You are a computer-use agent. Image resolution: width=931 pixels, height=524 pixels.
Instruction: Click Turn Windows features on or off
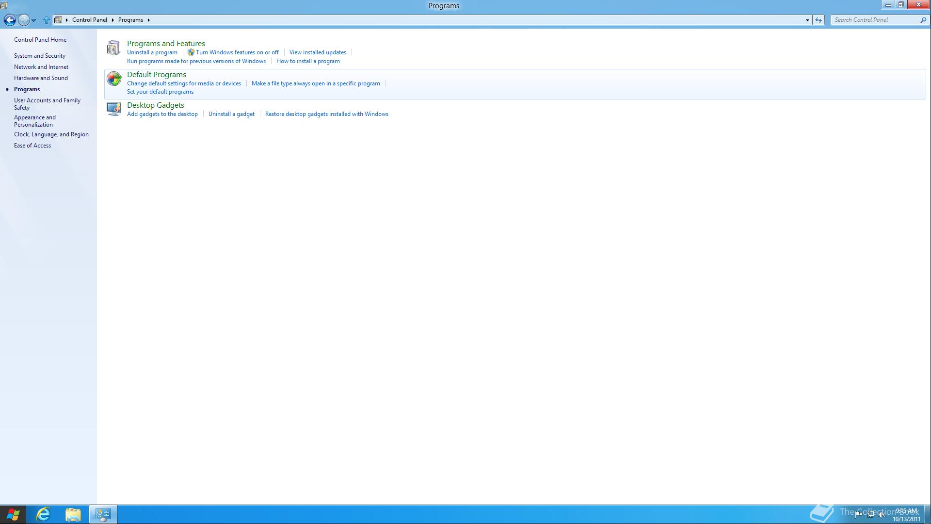pyautogui.click(x=237, y=52)
